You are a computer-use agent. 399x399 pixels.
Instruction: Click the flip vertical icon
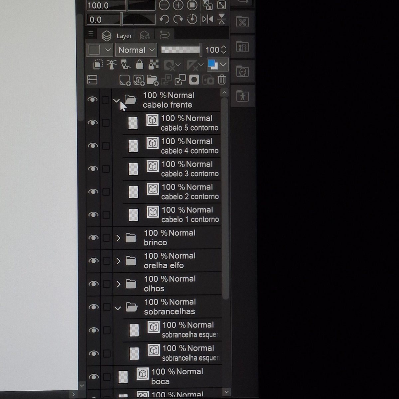point(222,19)
